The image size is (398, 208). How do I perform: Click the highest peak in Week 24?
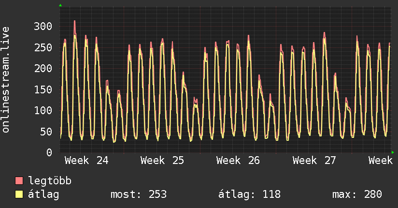74,21
